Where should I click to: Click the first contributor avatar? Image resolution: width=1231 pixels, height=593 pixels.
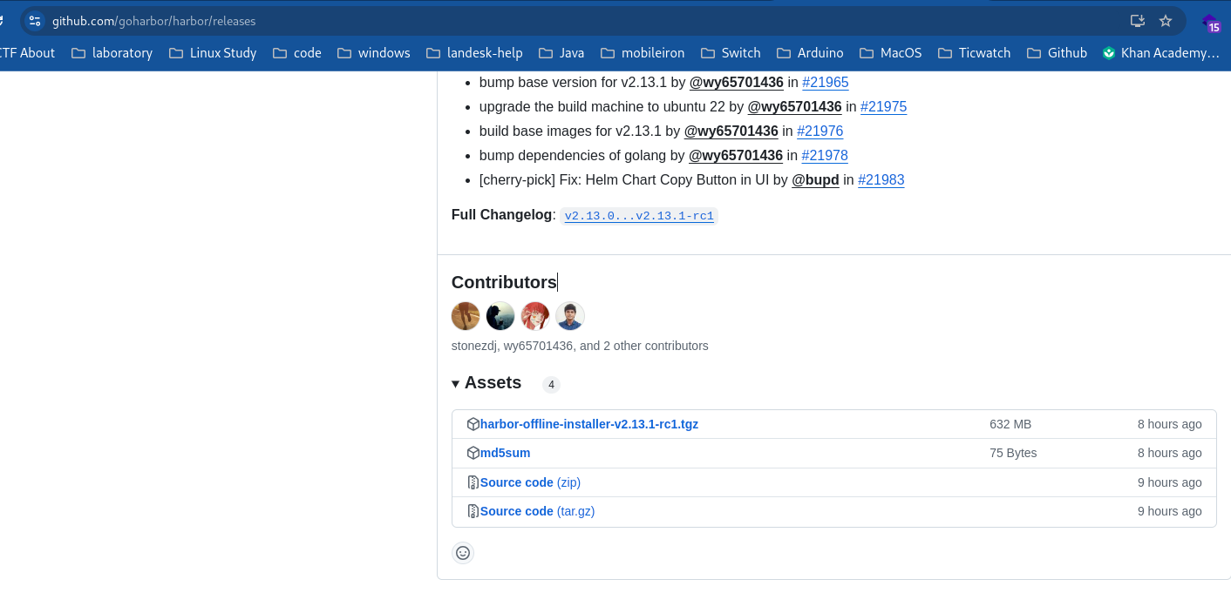click(x=466, y=316)
